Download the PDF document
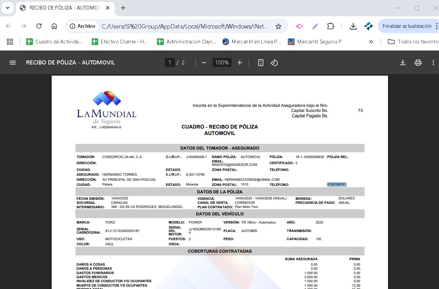Screen dimensions: 439x289 403,62
